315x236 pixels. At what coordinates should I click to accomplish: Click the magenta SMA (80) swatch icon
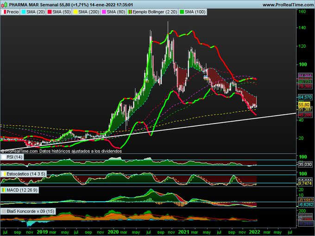point(104,12)
